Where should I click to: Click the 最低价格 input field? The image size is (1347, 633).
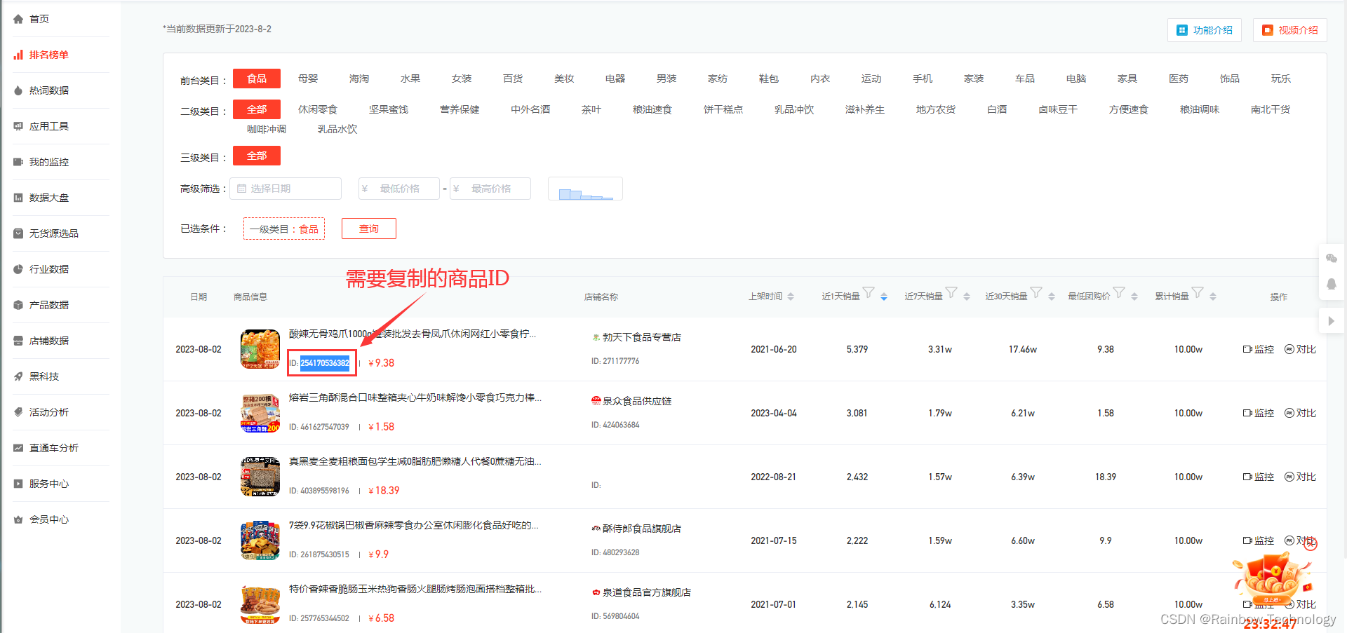pos(399,189)
